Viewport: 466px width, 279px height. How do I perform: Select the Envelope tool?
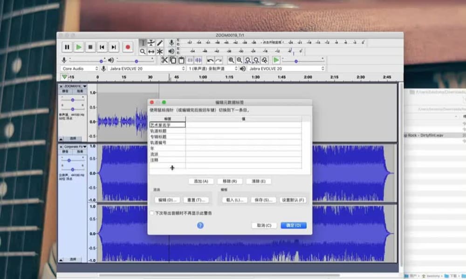click(x=151, y=43)
